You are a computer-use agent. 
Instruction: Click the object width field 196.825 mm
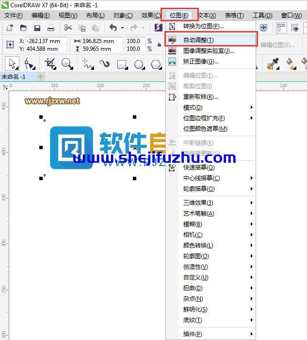coord(102,41)
